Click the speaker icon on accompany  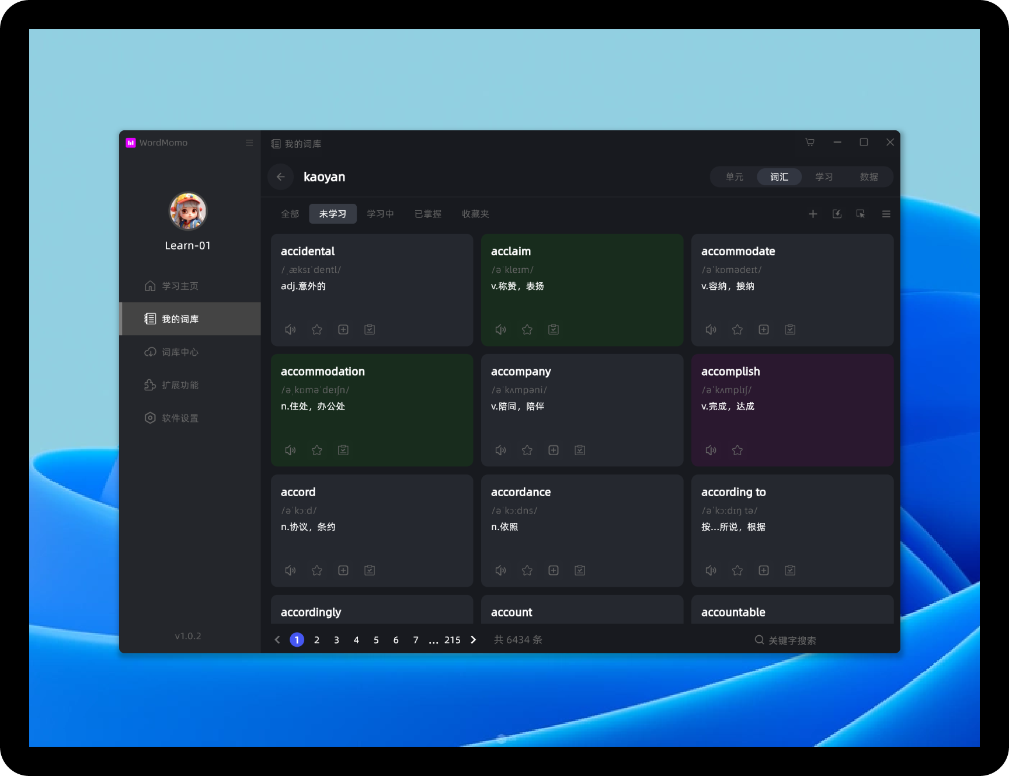pyautogui.click(x=500, y=450)
